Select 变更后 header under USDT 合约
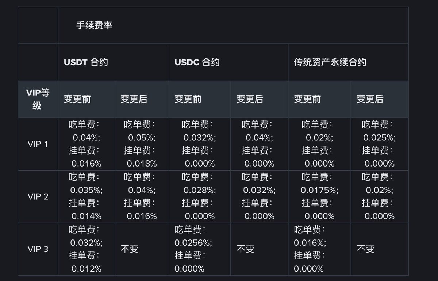Viewport: 438px width, 281px height. [134, 99]
